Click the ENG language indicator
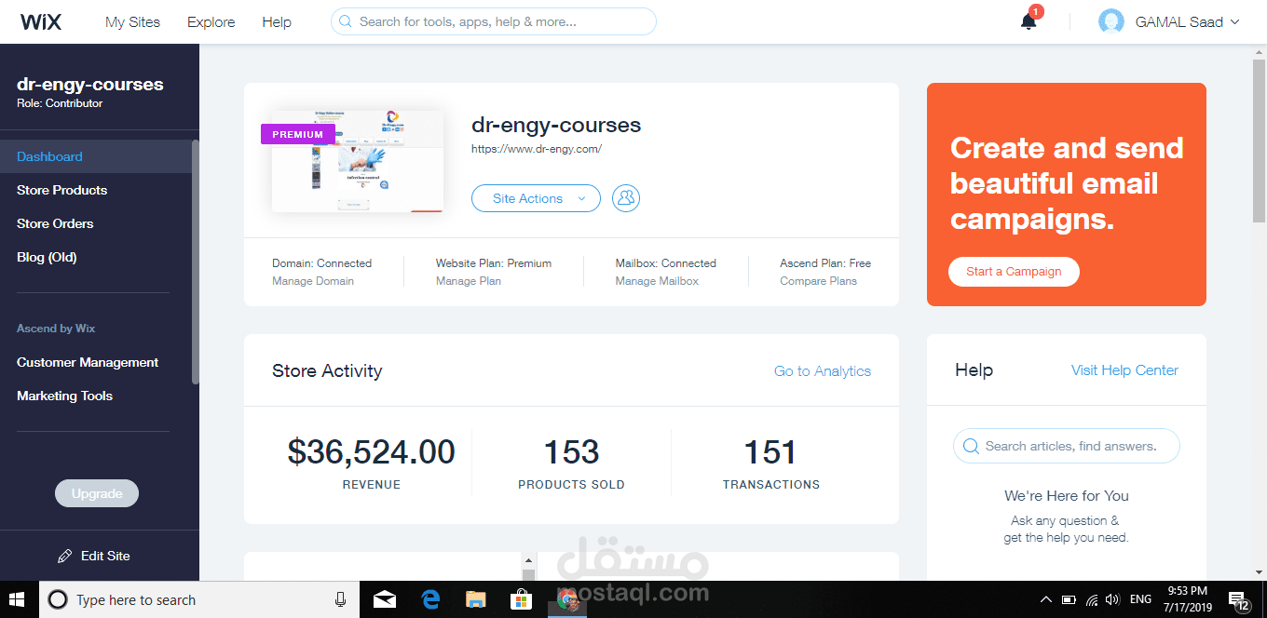The image size is (1267, 618). coord(1140,600)
